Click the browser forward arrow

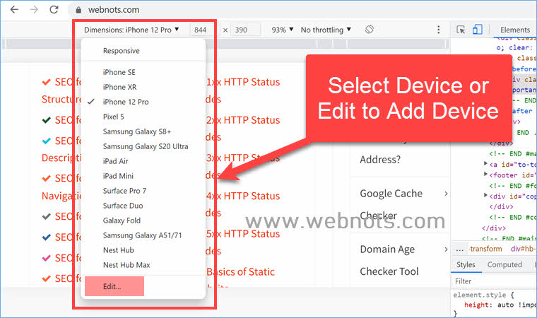click(x=34, y=10)
